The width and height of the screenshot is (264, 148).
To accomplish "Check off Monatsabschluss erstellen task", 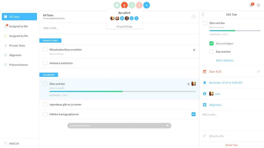I will point(45,50).
